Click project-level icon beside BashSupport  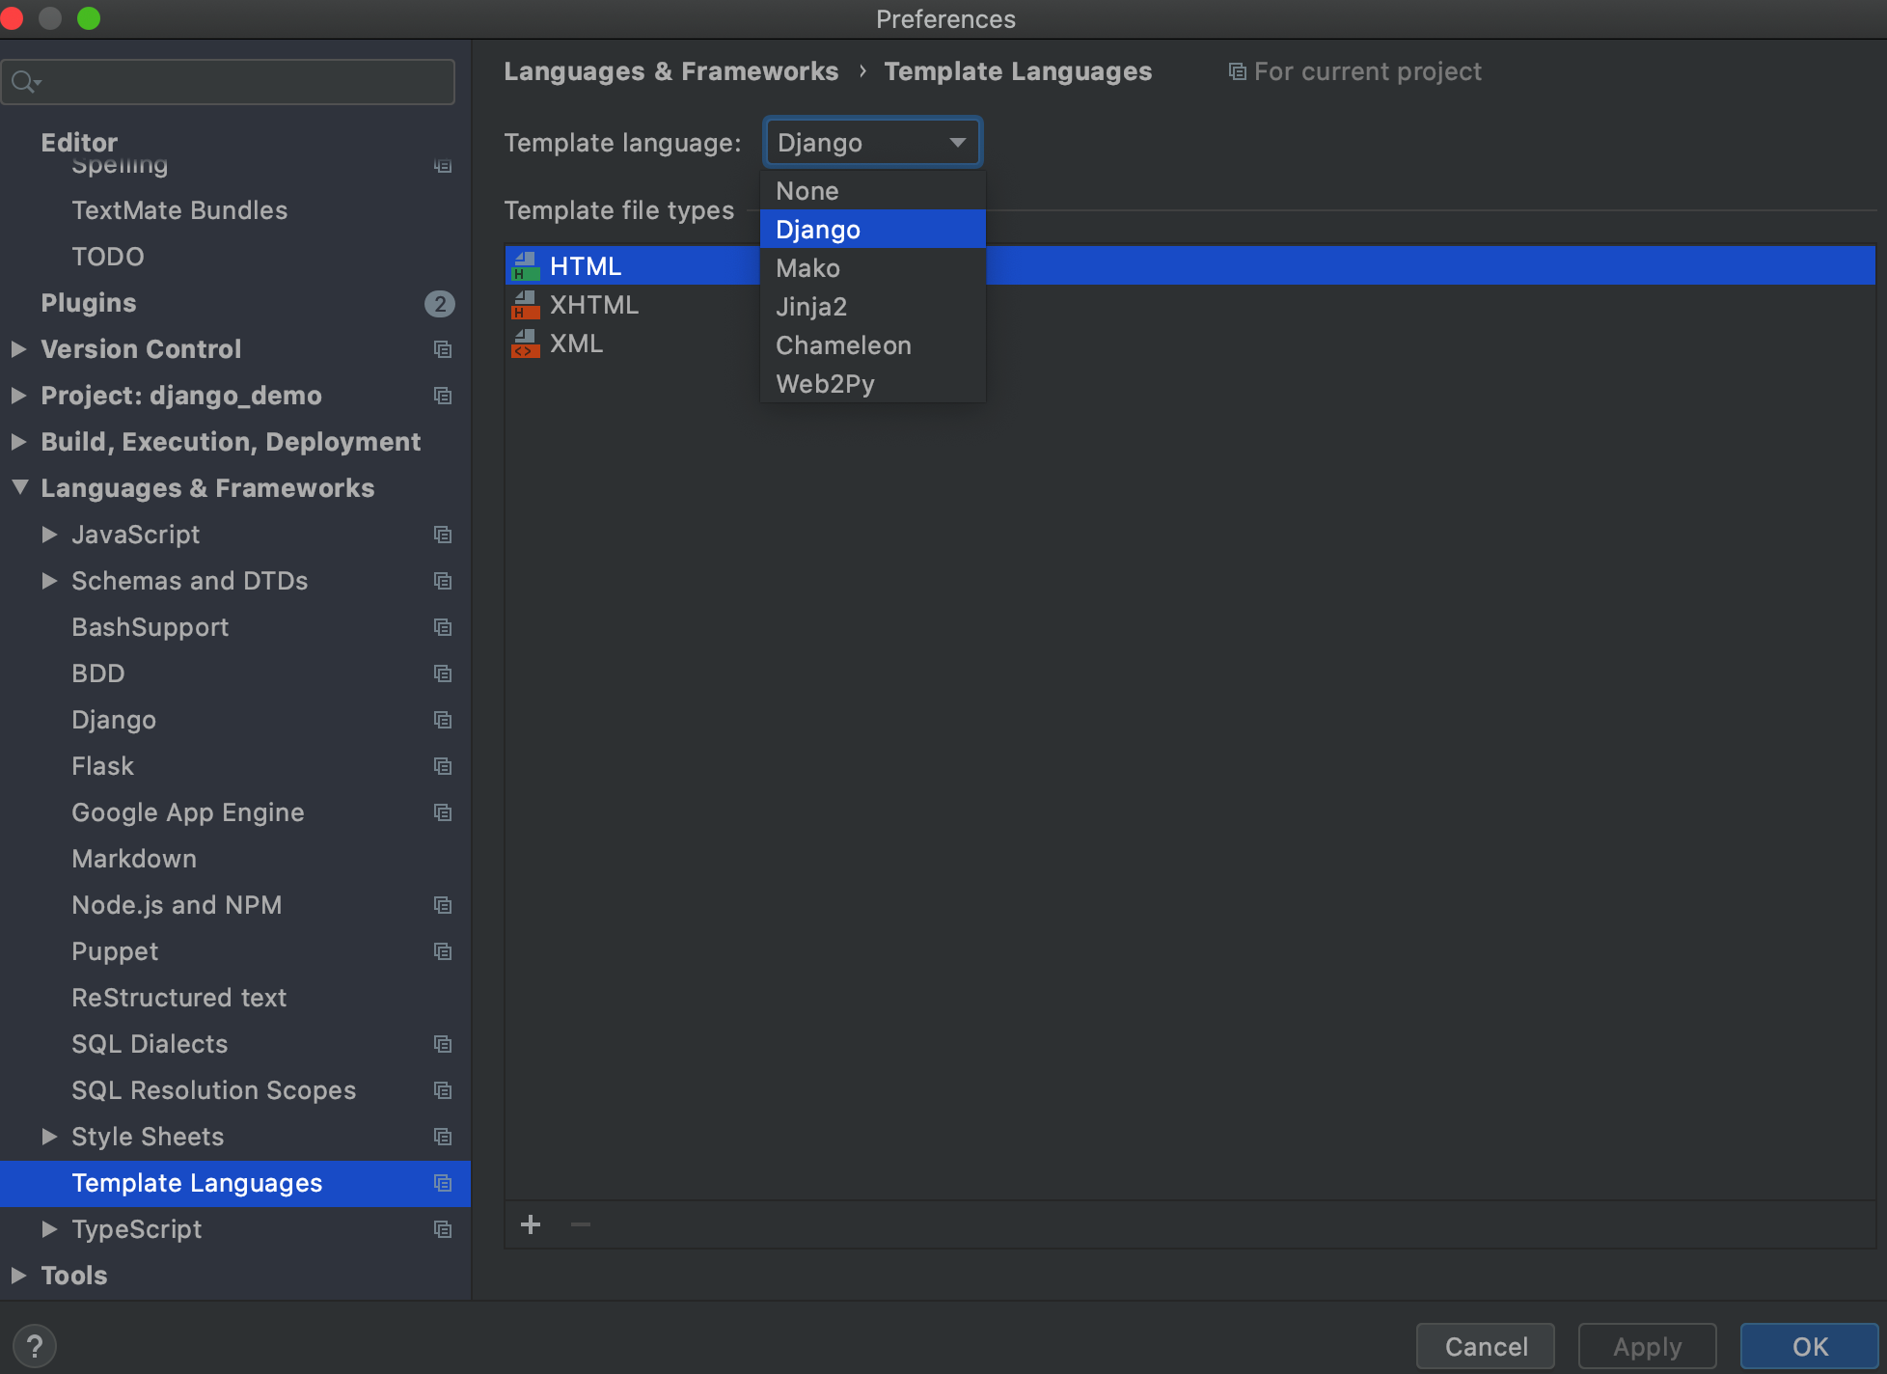click(x=443, y=627)
